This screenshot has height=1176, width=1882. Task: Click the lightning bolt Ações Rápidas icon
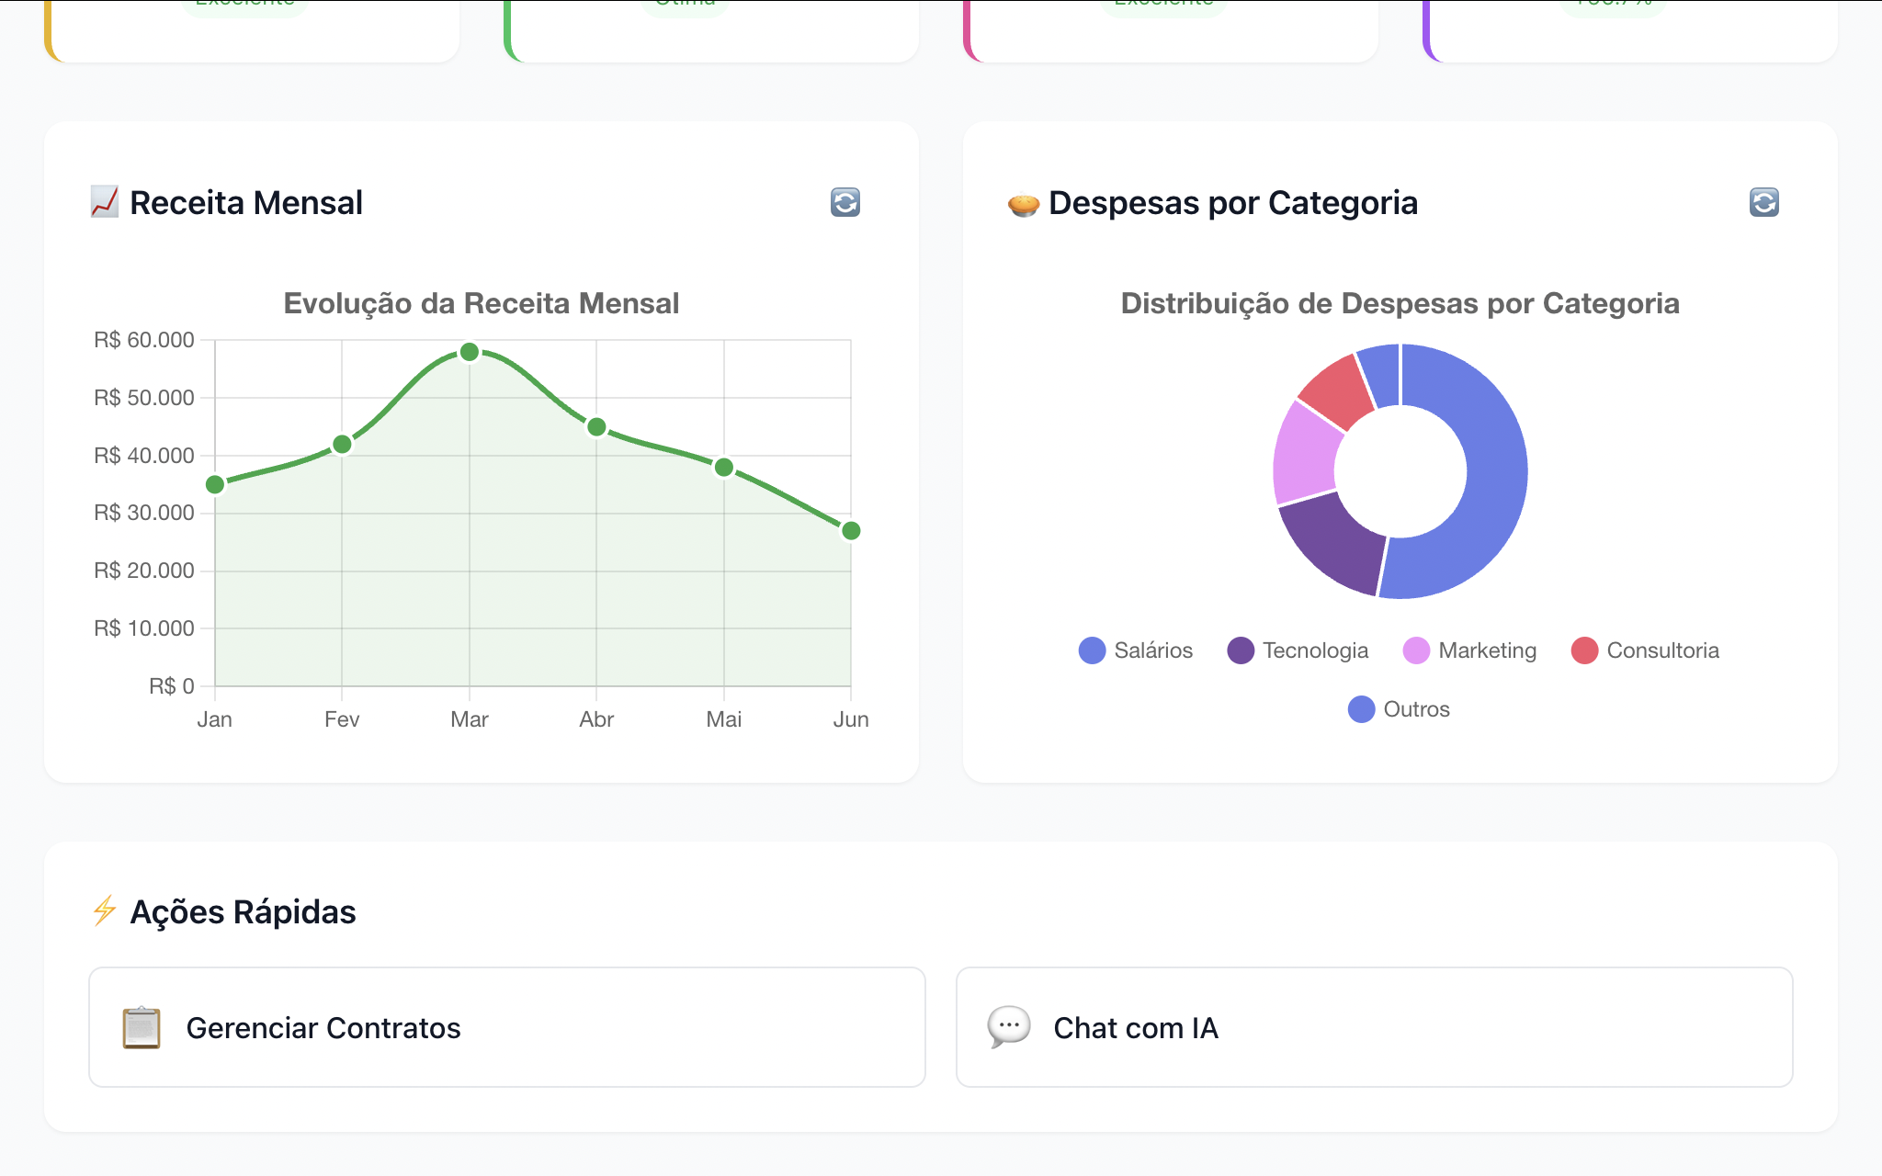(x=104, y=910)
